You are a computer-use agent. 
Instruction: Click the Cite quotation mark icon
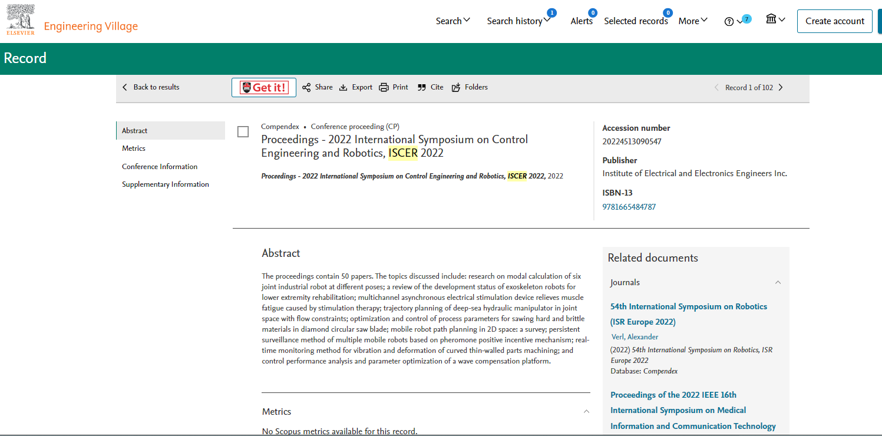coord(421,87)
